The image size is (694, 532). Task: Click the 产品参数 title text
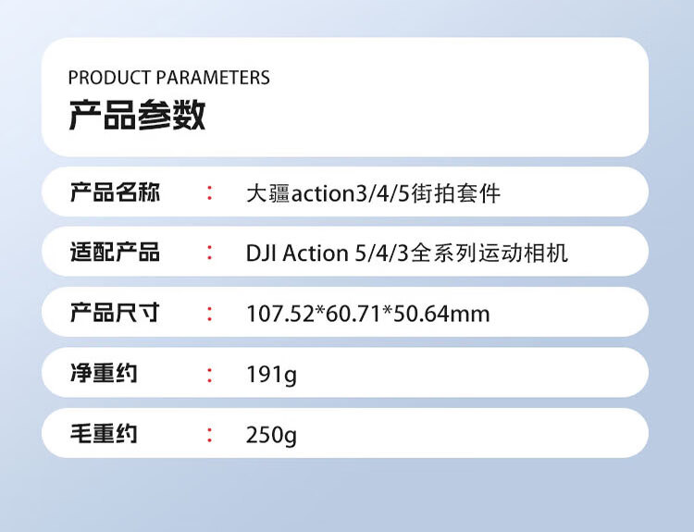[x=137, y=116]
